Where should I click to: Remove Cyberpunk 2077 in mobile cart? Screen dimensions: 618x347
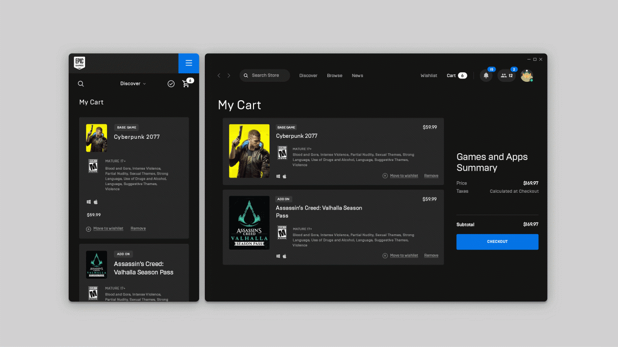138,228
